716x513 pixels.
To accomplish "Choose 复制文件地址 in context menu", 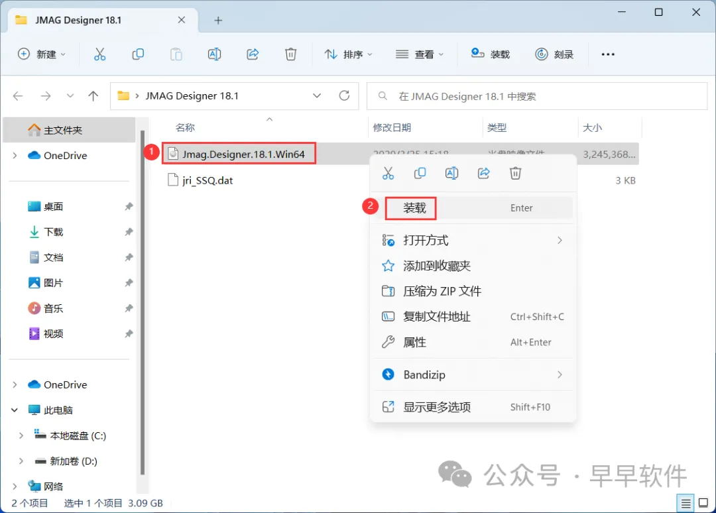I will 473,317.
